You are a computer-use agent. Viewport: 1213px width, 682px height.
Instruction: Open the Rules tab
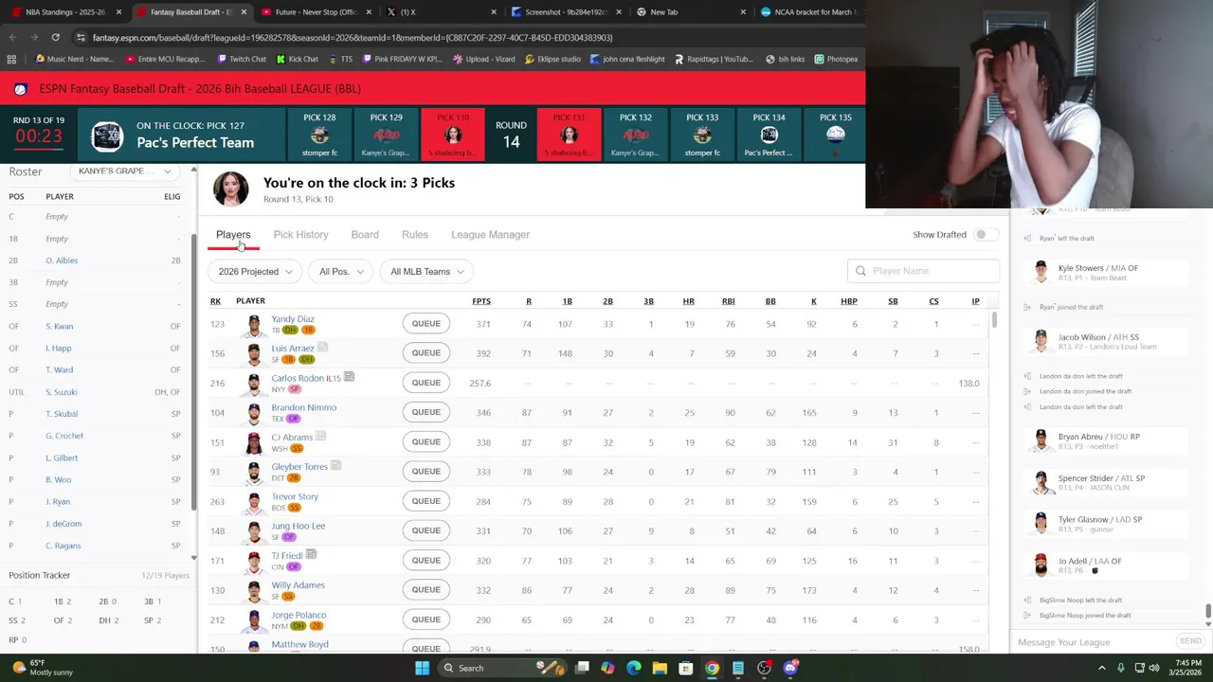[415, 235]
